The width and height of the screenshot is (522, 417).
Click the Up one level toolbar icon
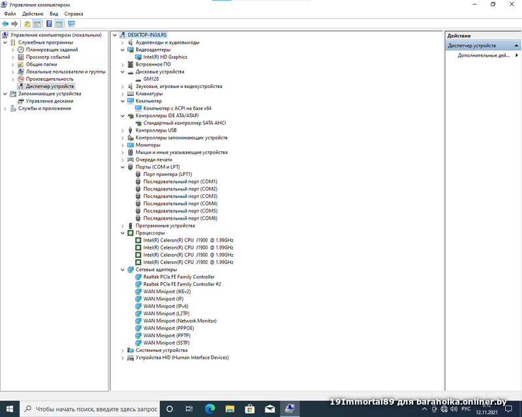pos(27,23)
